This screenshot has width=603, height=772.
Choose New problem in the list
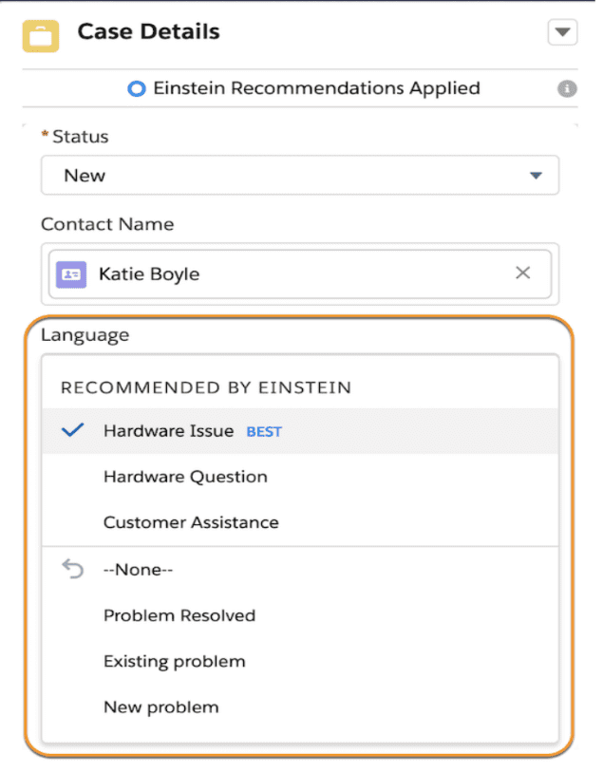coord(160,706)
